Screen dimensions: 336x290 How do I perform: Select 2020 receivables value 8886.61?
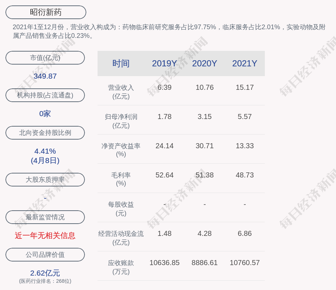204,263
